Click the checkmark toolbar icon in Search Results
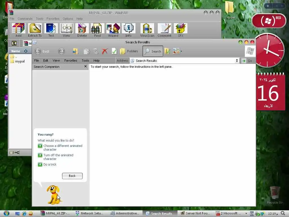This screenshot has height=217, width=289. point(114,51)
